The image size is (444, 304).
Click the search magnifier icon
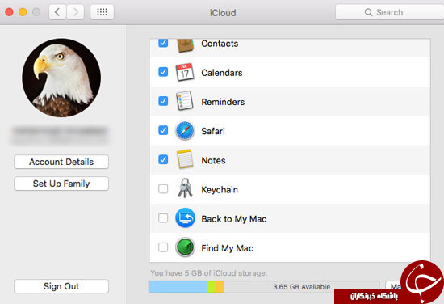(x=368, y=12)
